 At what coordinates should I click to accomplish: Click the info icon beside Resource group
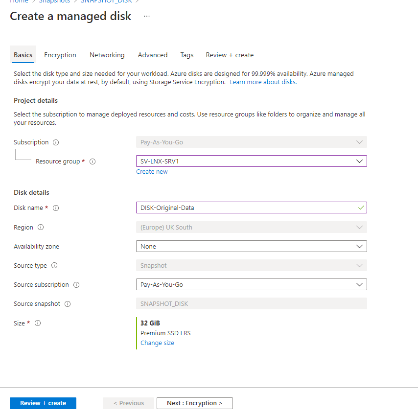[93, 162]
